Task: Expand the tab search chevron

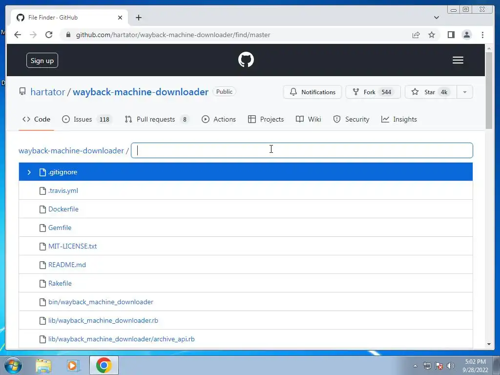Action: tap(436, 18)
